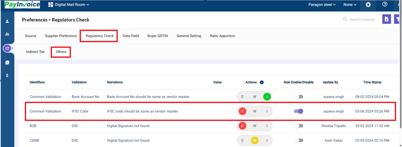Open the help question mark icon
The width and height of the screenshot is (402, 147).
pyautogui.click(x=385, y=4)
